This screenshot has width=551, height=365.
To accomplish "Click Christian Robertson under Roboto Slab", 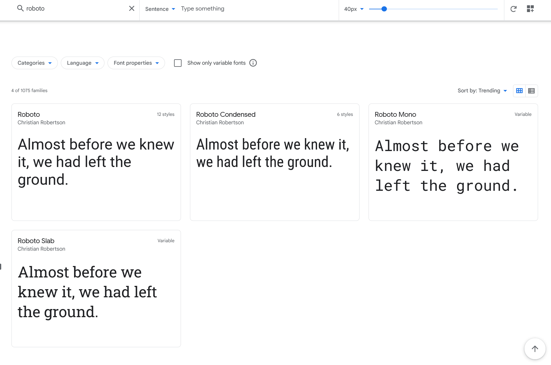I will point(41,249).
